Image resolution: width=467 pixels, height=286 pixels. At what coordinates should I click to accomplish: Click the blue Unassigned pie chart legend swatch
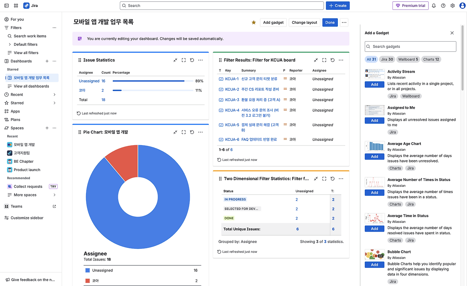coord(87,270)
